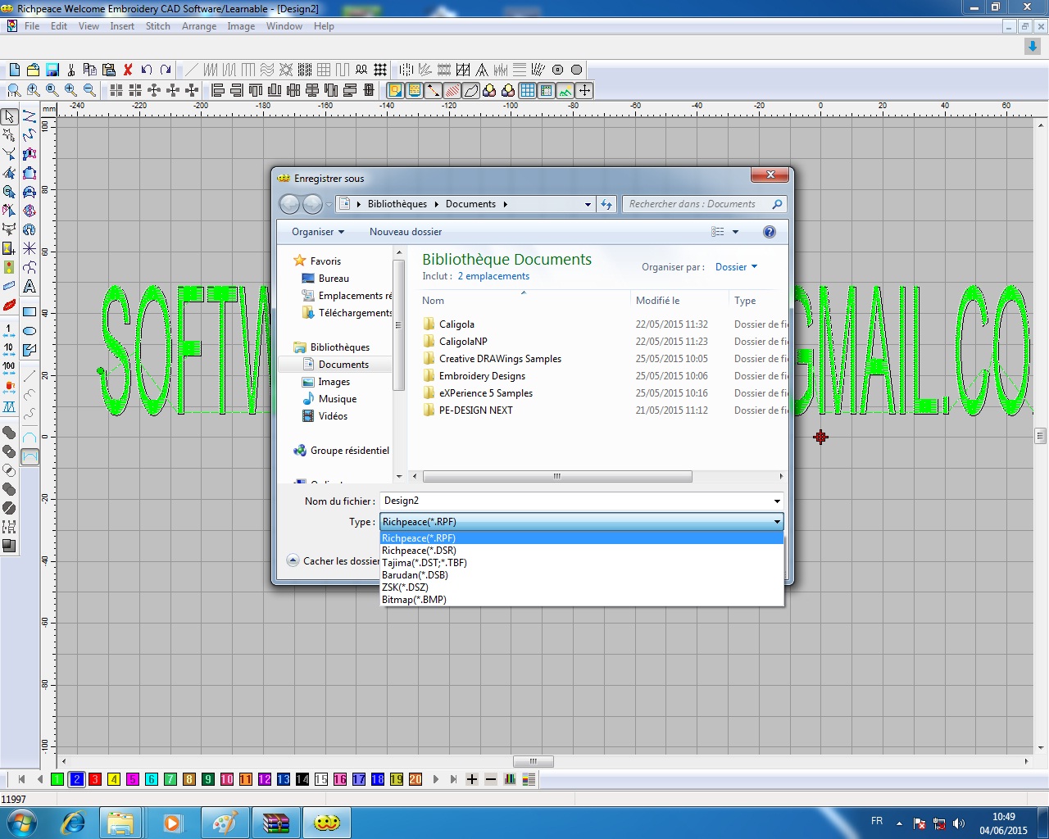
Task: Open the Paint taskbar icon
Action: click(x=225, y=823)
